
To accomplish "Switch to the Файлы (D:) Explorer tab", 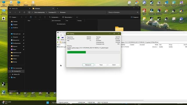I will click(x=15, y=8).
